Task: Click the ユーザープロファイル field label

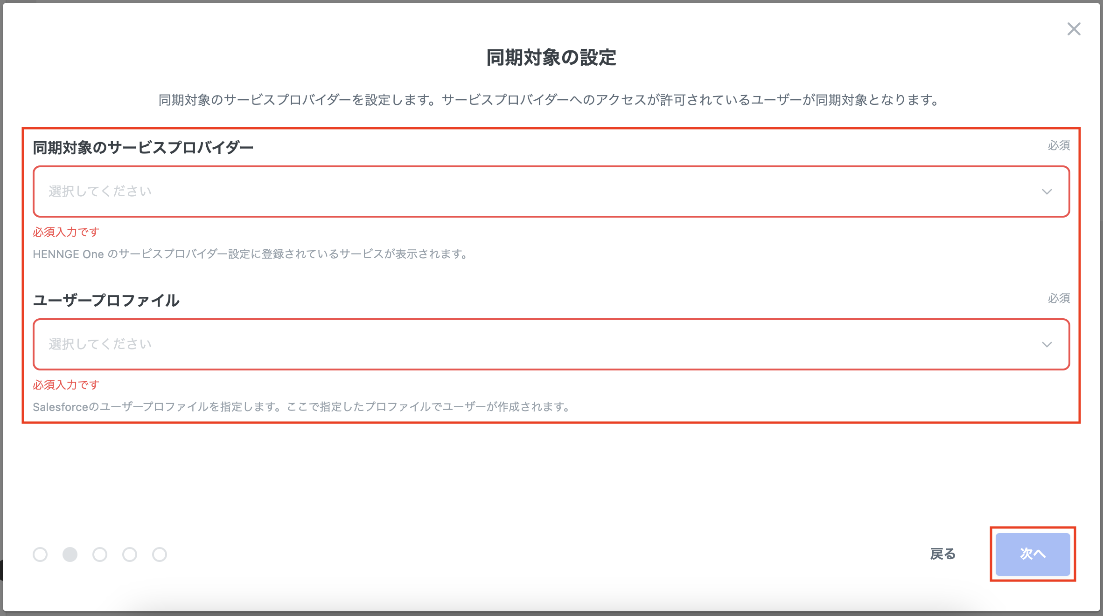Action: 106,301
